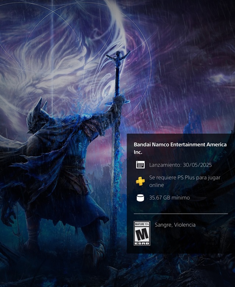Click the yellow PS Plus icon
235x287 pixels.
(140, 181)
